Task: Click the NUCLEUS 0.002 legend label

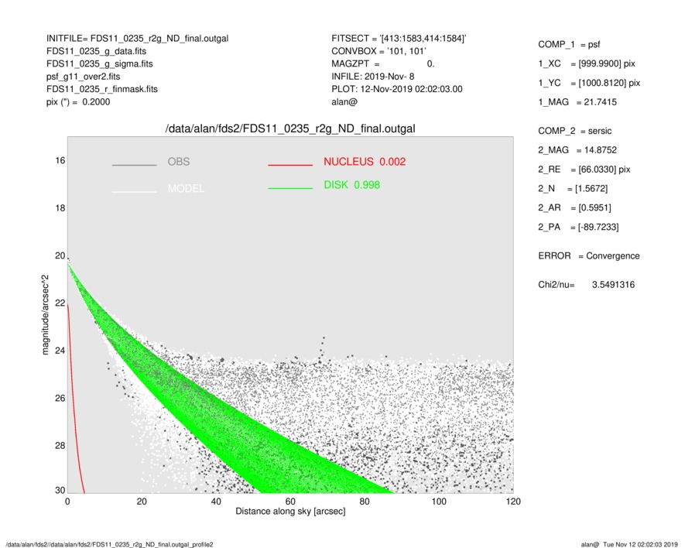Action: [365, 162]
